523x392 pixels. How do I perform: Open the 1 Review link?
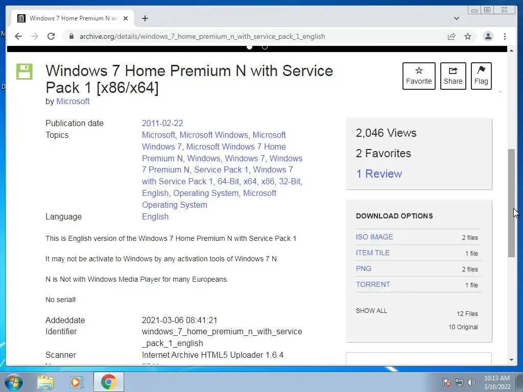pos(379,174)
